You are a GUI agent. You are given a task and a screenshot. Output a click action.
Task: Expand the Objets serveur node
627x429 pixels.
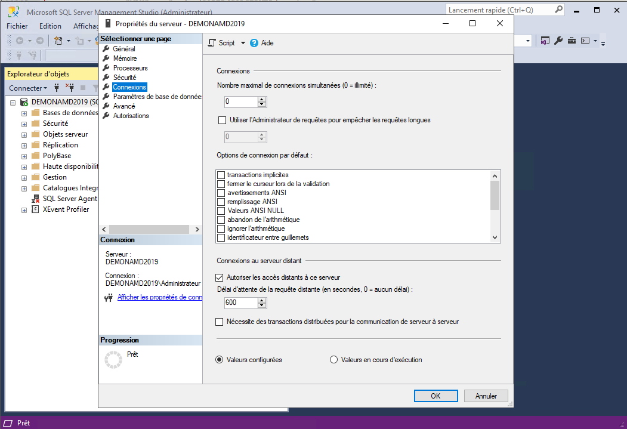24,135
